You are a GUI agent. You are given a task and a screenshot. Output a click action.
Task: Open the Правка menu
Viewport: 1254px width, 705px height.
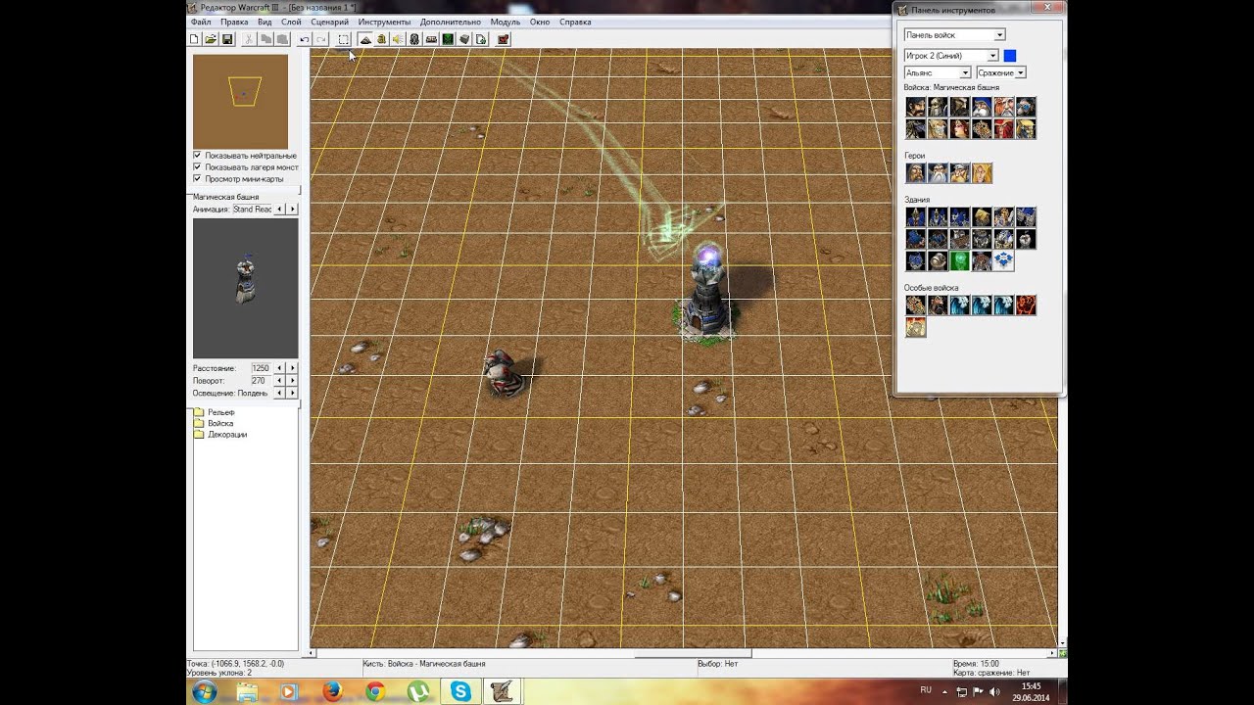pyautogui.click(x=234, y=22)
